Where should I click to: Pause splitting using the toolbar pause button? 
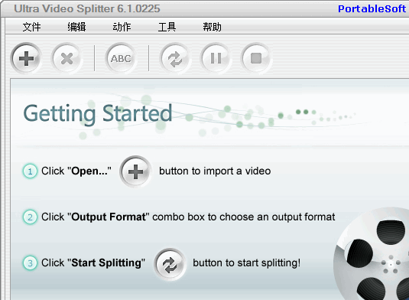pyautogui.click(x=216, y=58)
